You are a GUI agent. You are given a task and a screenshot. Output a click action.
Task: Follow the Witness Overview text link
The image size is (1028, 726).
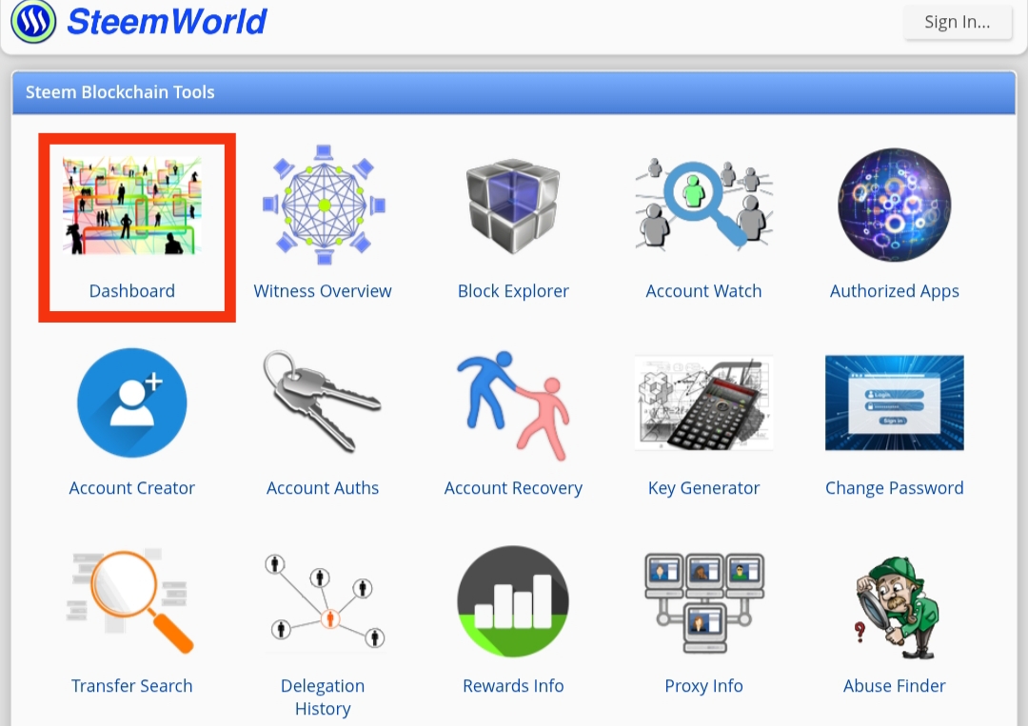pos(323,291)
